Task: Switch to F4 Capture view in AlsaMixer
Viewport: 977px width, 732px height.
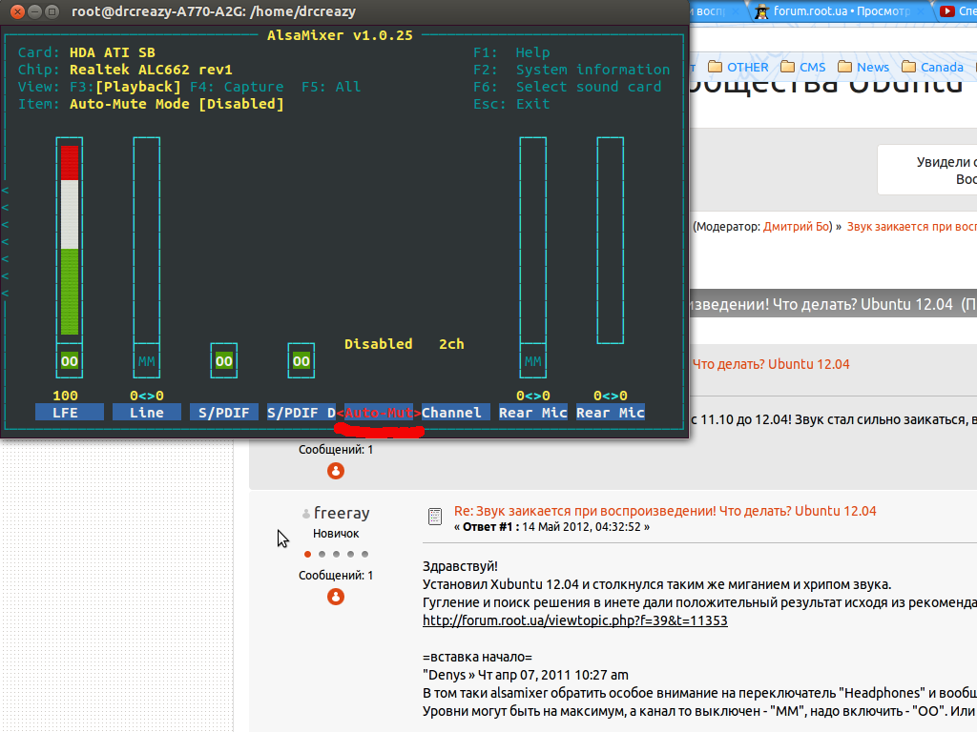Action: coord(237,87)
